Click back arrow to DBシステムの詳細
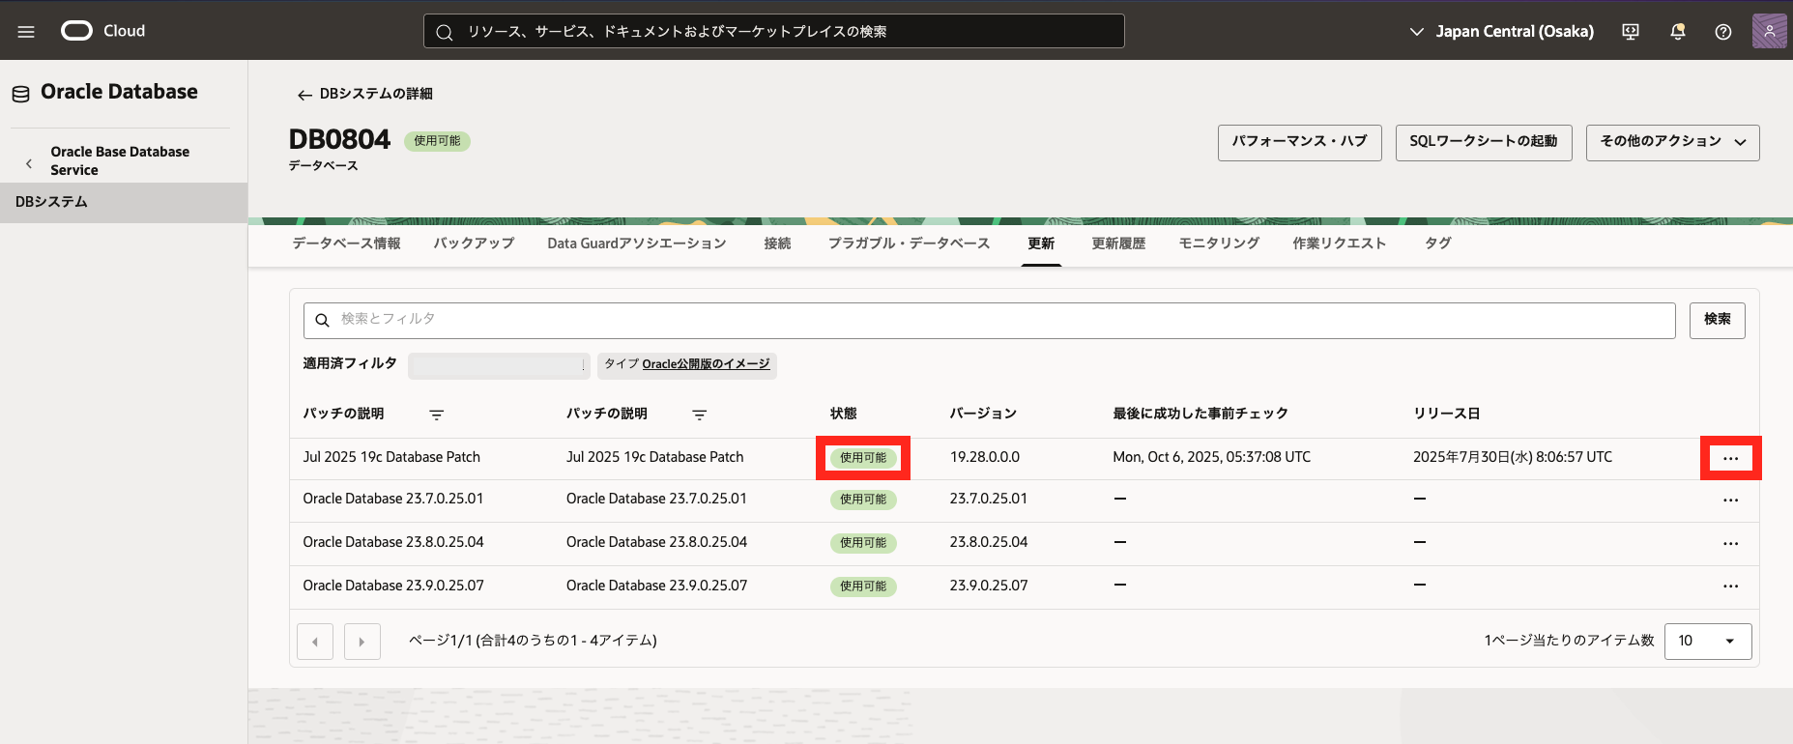The height and width of the screenshot is (744, 1793). pyautogui.click(x=304, y=95)
